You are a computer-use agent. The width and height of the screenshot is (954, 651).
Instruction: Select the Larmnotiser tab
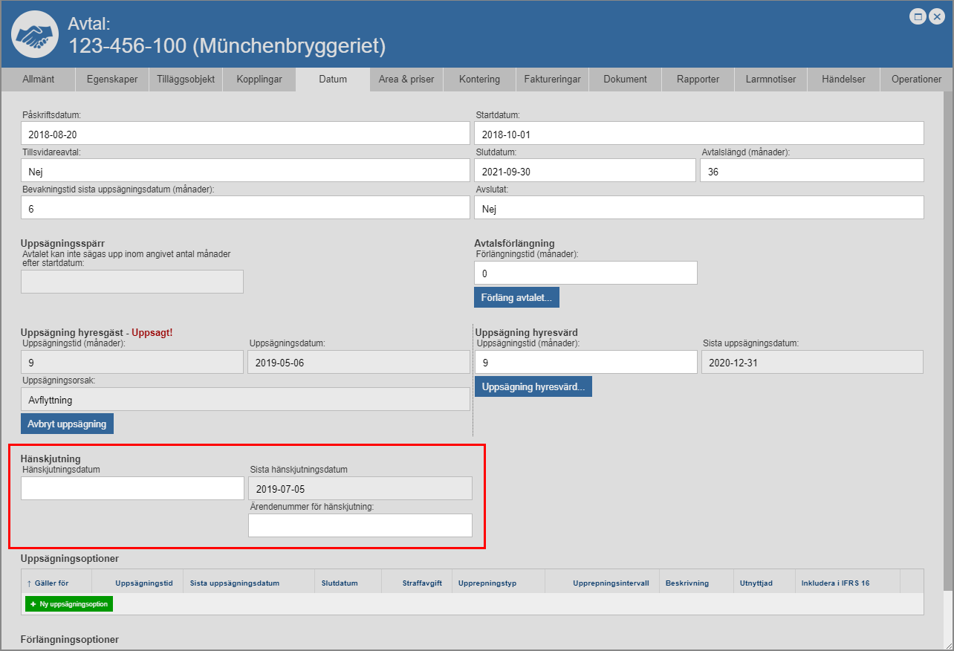[x=770, y=80]
